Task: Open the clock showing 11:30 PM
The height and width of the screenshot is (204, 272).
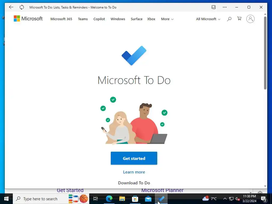Action: coord(249,199)
